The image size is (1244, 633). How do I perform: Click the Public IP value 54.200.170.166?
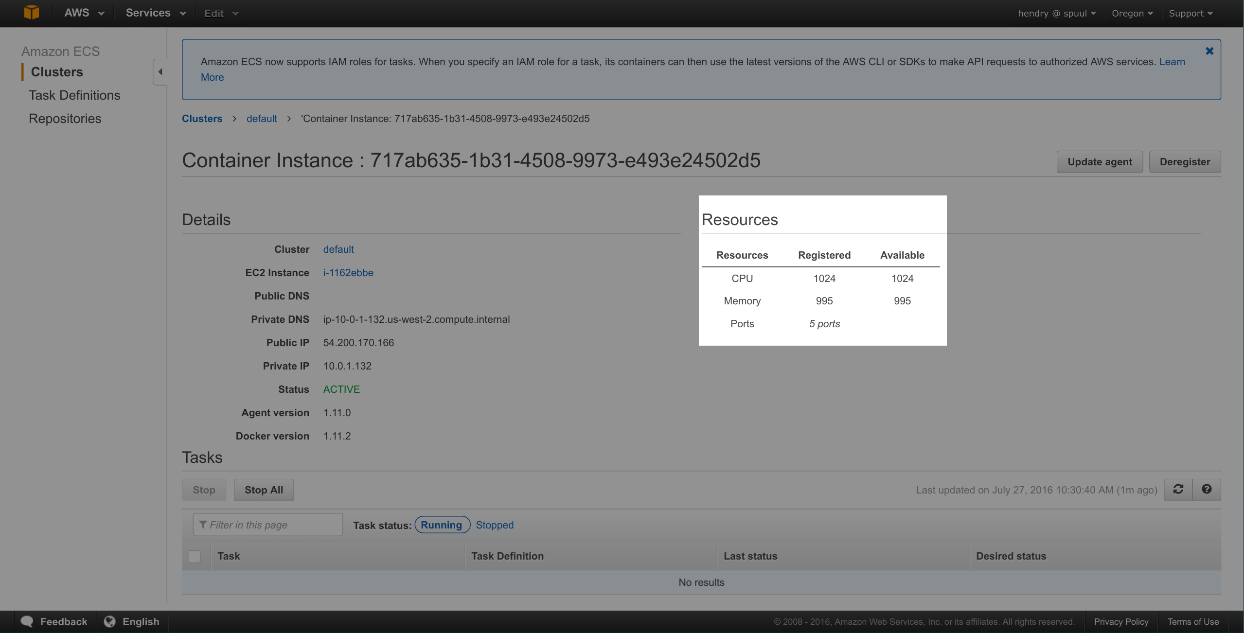pyautogui.click(x=359, y=343)
